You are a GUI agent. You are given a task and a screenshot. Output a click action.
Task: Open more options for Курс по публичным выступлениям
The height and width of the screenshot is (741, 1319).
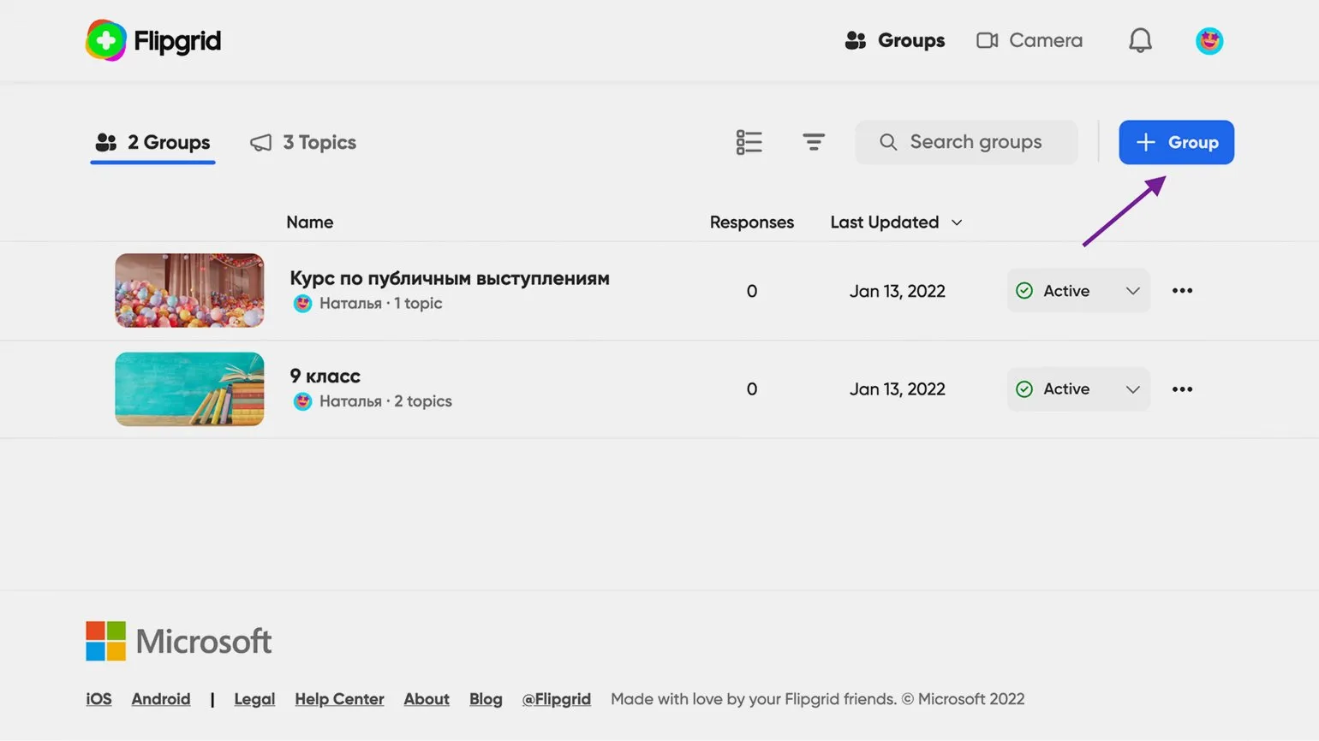[x=1182, y=291]
